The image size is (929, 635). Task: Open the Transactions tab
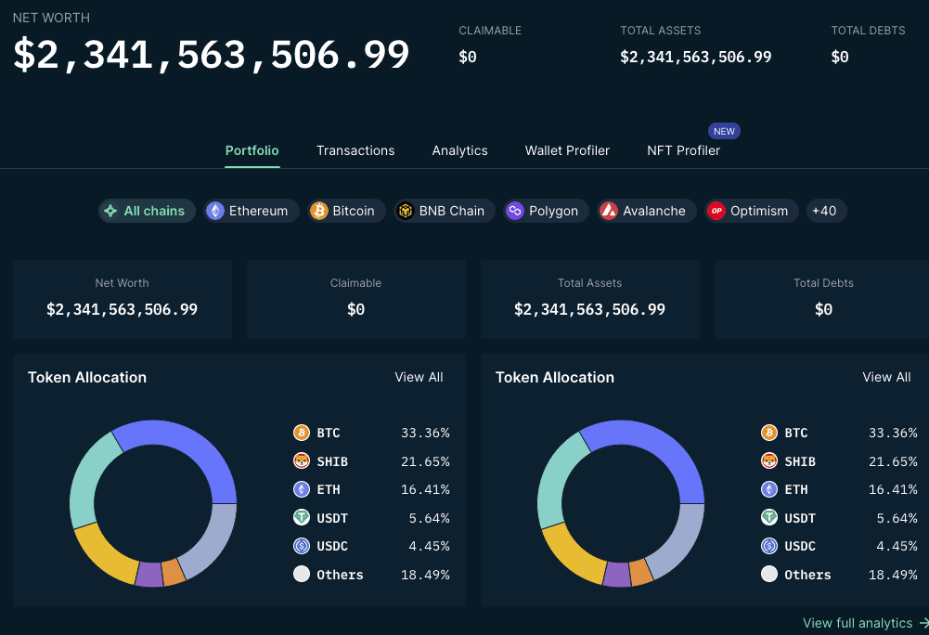[x=355, y=150]
